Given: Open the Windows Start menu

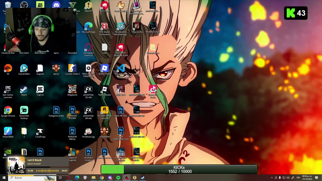Looking at the screenshot, I should tap(4, 178).
